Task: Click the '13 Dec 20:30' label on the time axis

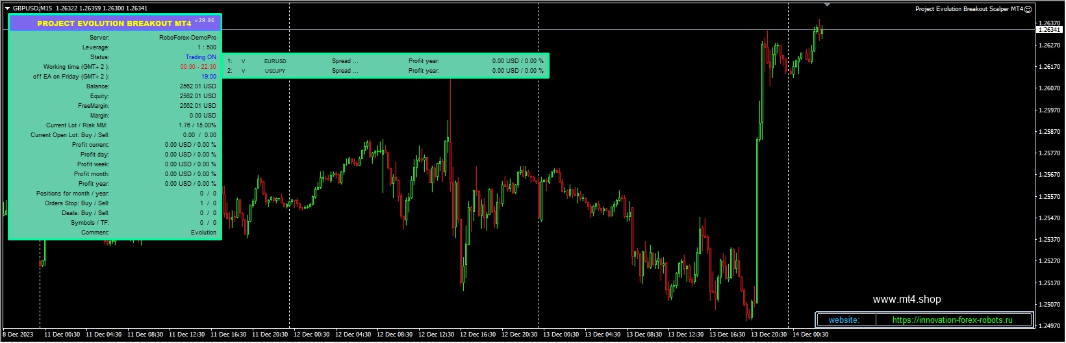Action: click(768, 335)
